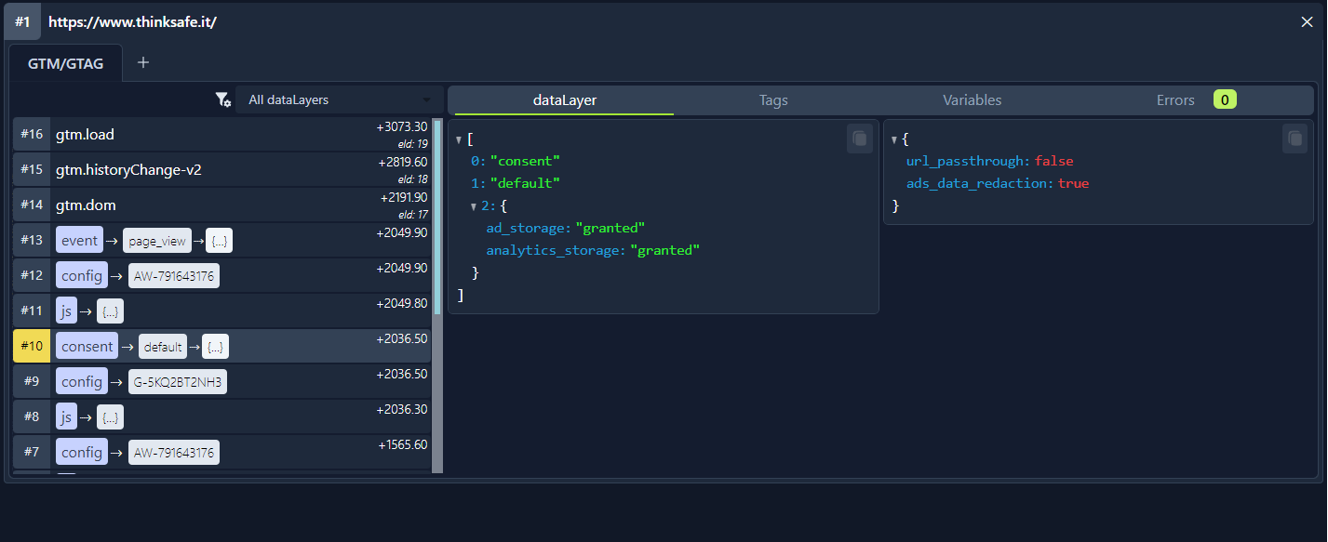Click the ad_storage "granted" value

click(610, 228)
